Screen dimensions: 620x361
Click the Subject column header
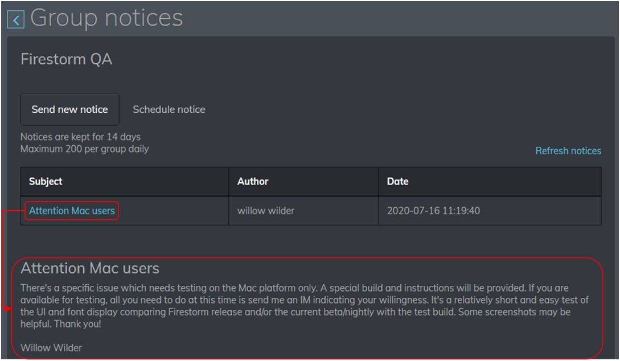pos(46,182)
